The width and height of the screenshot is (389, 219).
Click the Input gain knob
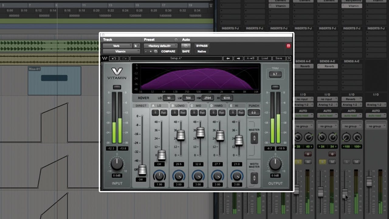(117, 164)
